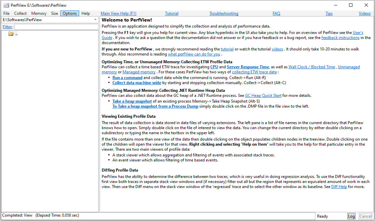
Task: Open the Size menu
Action: (55, 13)
